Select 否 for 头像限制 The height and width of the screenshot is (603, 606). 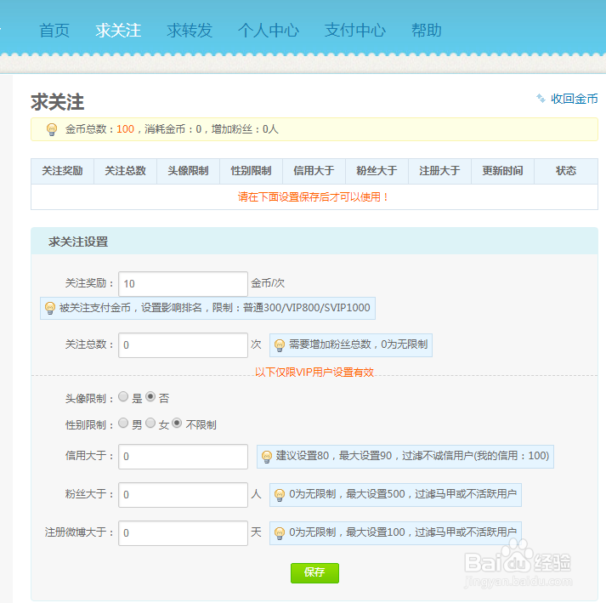coord(150,396)
